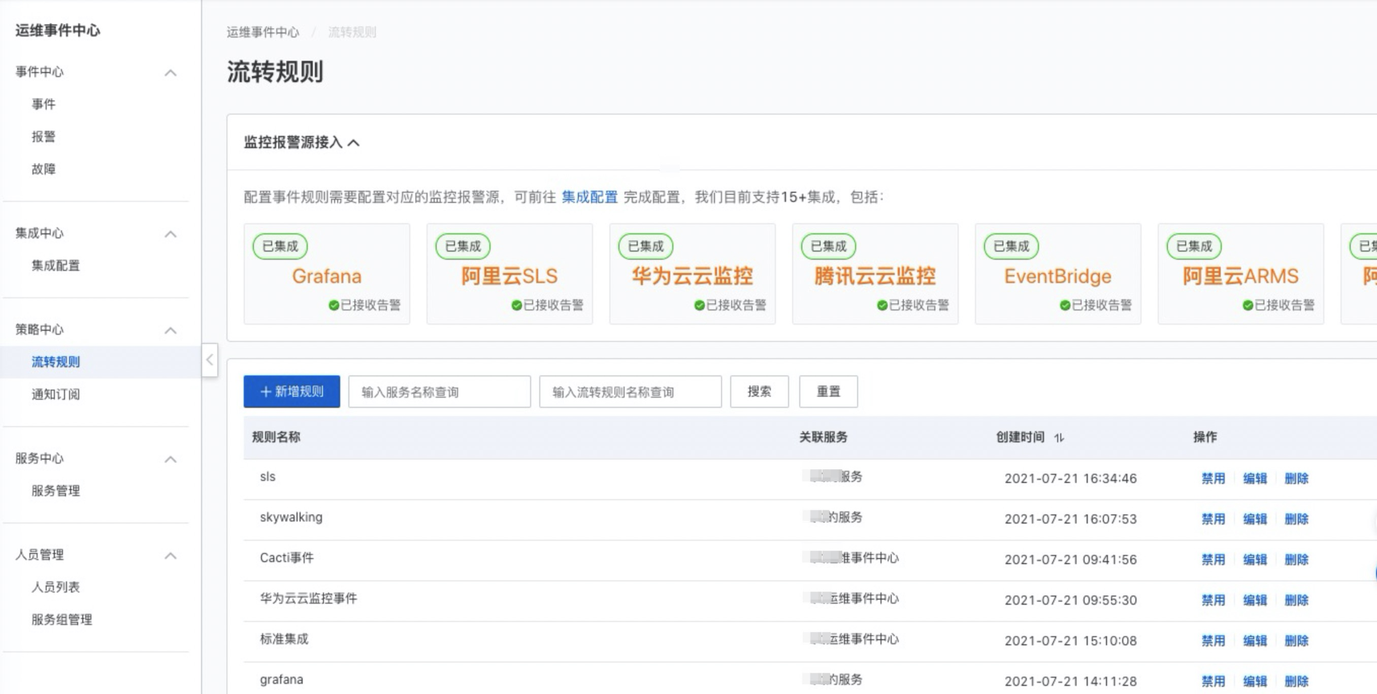Select the 华为云云监控 integration card
This screenshot has height=694, width=1377.
692,273
